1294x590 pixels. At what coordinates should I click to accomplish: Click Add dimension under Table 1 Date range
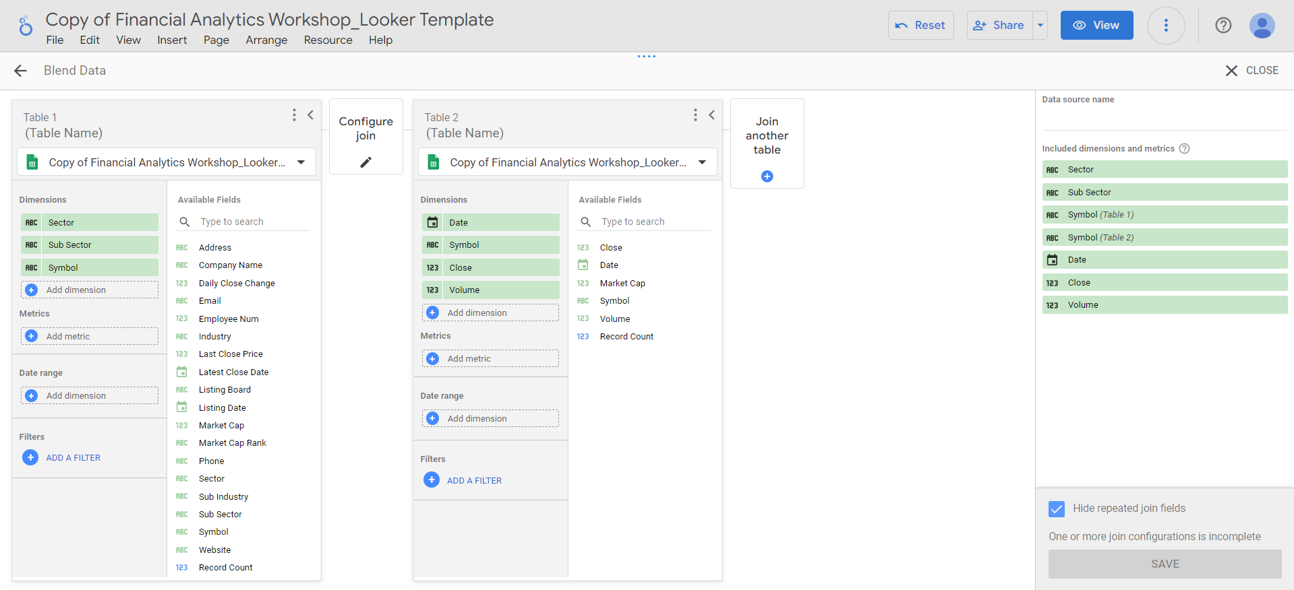[90, 395]
